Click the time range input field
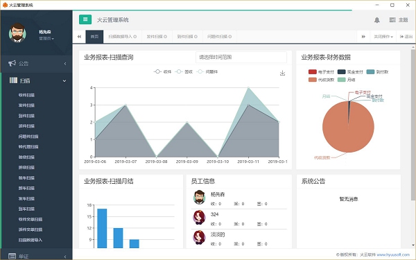This screenshot has height=260, width=416. [241, 58]
